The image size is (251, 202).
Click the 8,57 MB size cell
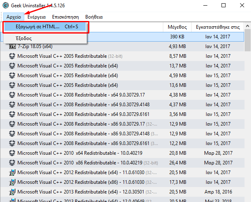pos(178,56)
